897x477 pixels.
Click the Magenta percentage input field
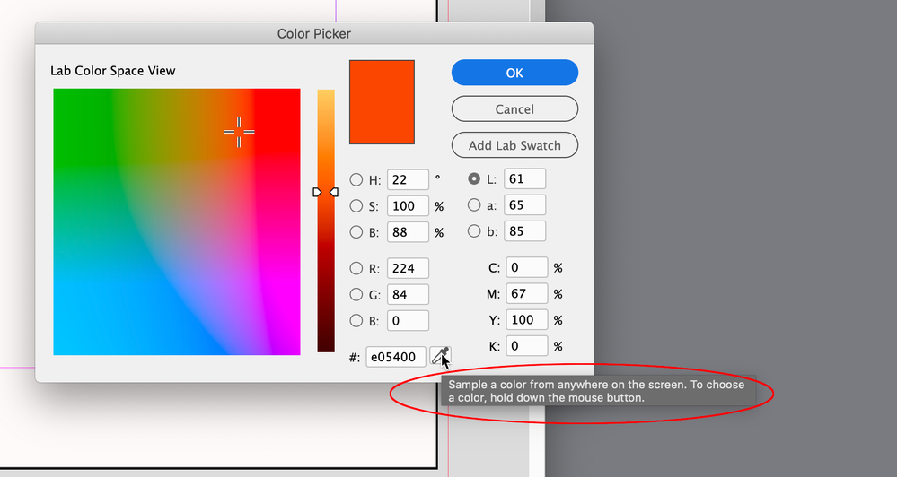[x=525, y=293]
